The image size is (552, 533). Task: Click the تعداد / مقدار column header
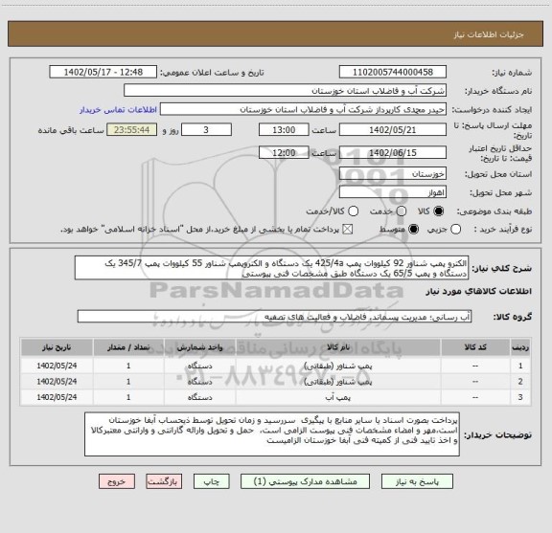(x=128, y=347)
